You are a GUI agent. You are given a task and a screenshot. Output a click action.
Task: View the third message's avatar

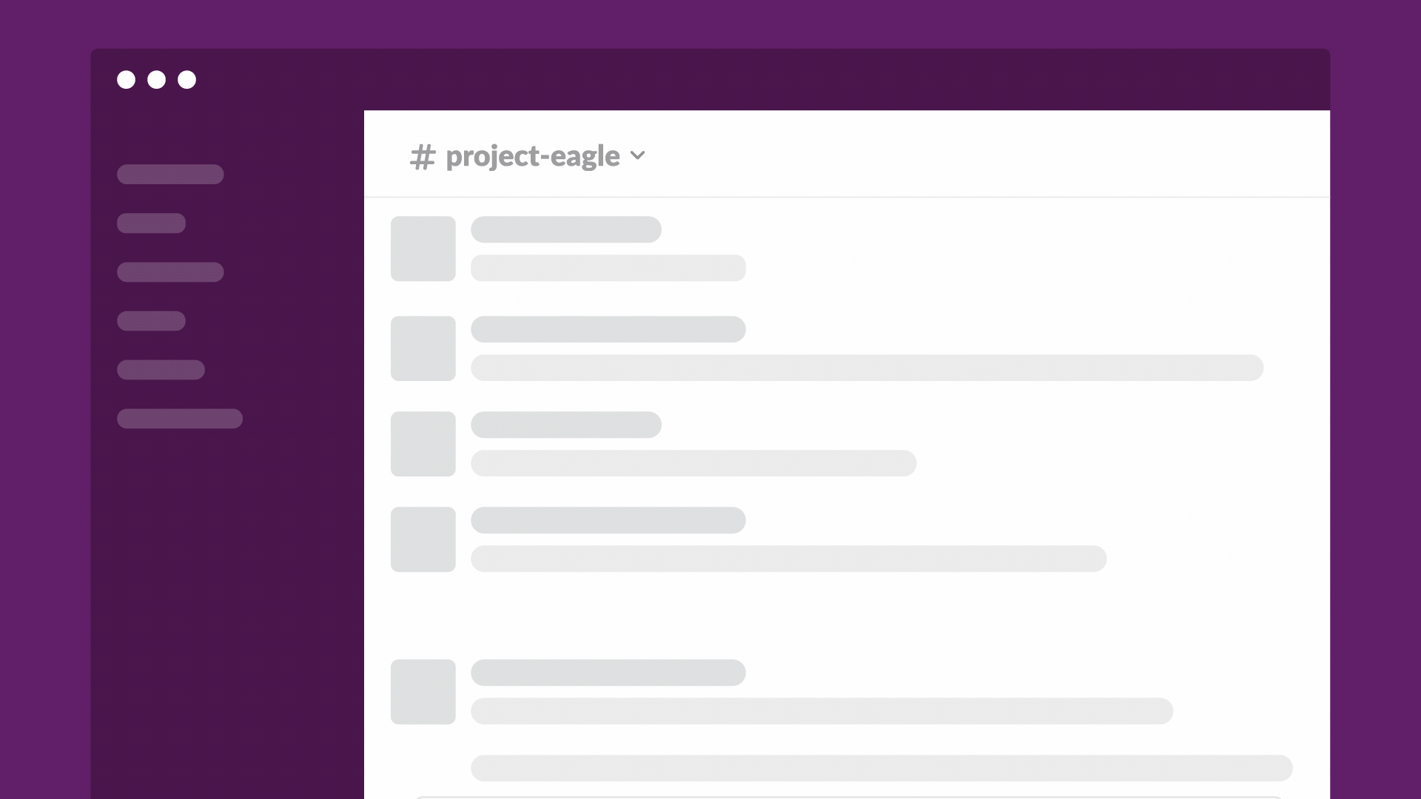click(x=423, y=444)
